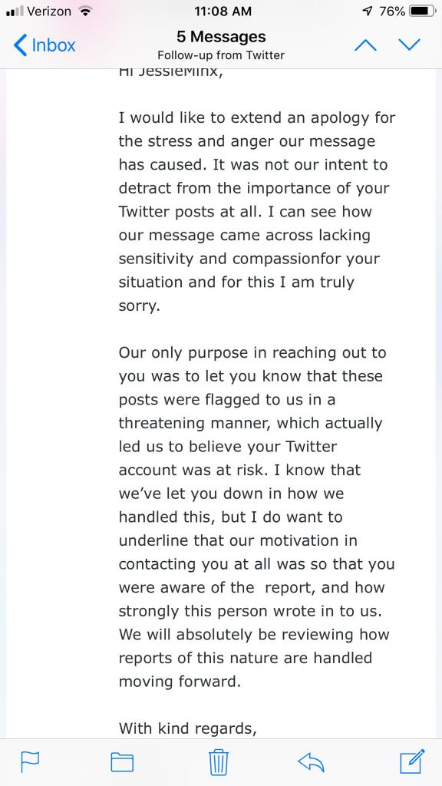Tap the paragraph starting 'Our only purpose'
The image size is (442, 786).
tap(256, 517)
